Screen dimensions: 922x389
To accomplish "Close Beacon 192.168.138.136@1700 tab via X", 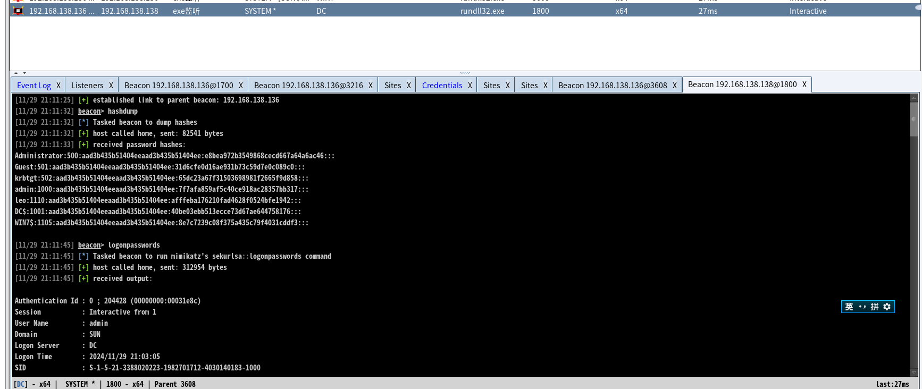I will click(241, 86).
